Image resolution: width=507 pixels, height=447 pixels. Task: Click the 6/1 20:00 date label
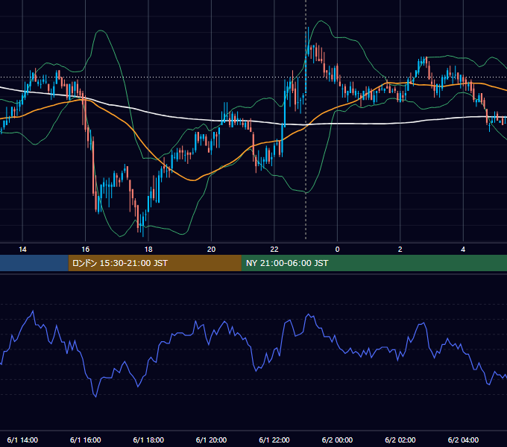click(211, 440)
